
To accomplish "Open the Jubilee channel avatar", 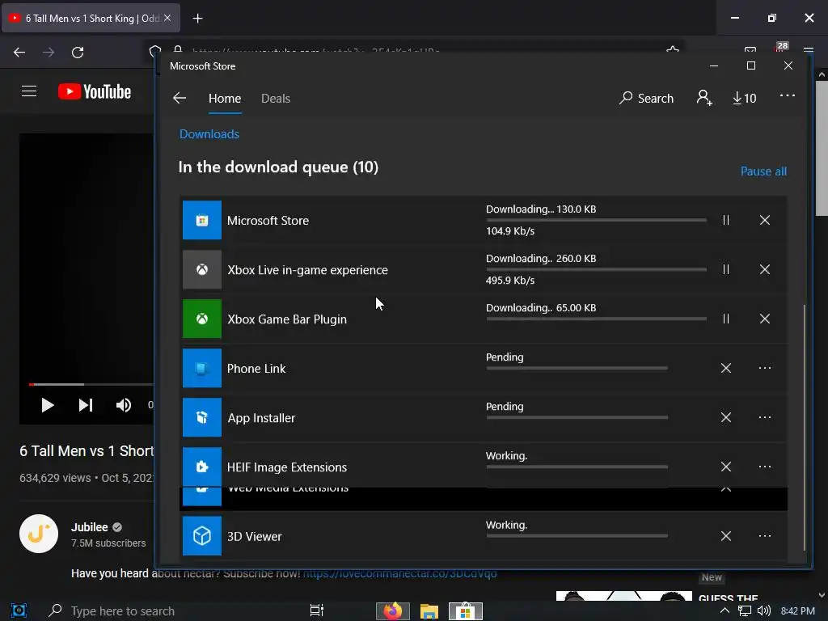I will (x=39, y=534).
